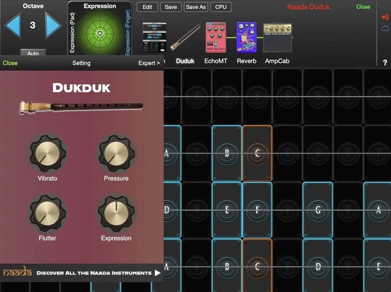Open the EchoMT multi-tap echo pedal
The image size is (391, 292).
click(216, 38)
